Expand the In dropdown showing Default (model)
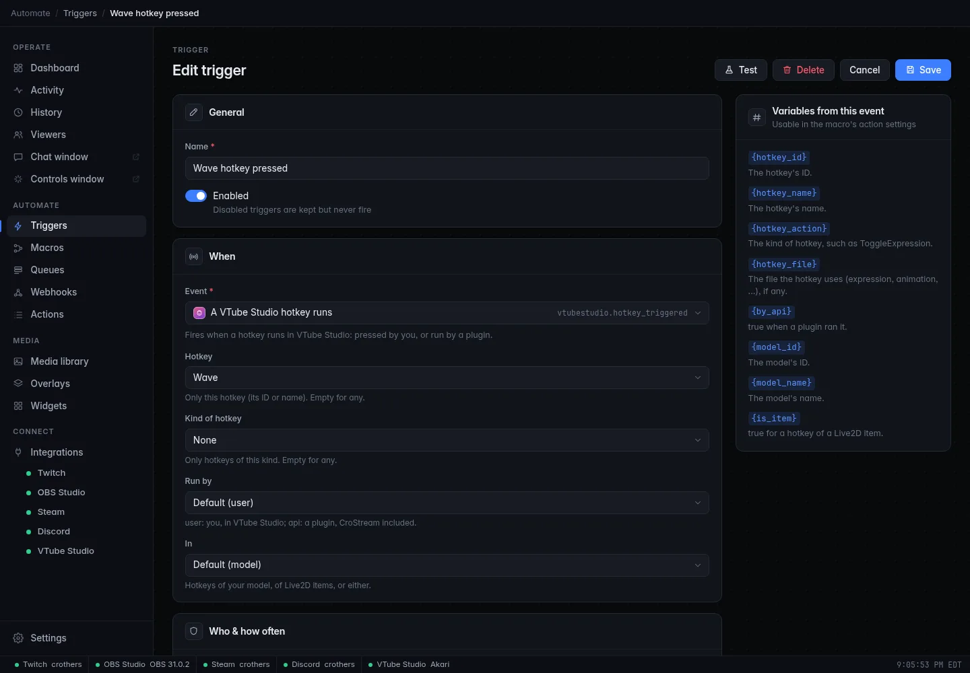 pos(447,565)
